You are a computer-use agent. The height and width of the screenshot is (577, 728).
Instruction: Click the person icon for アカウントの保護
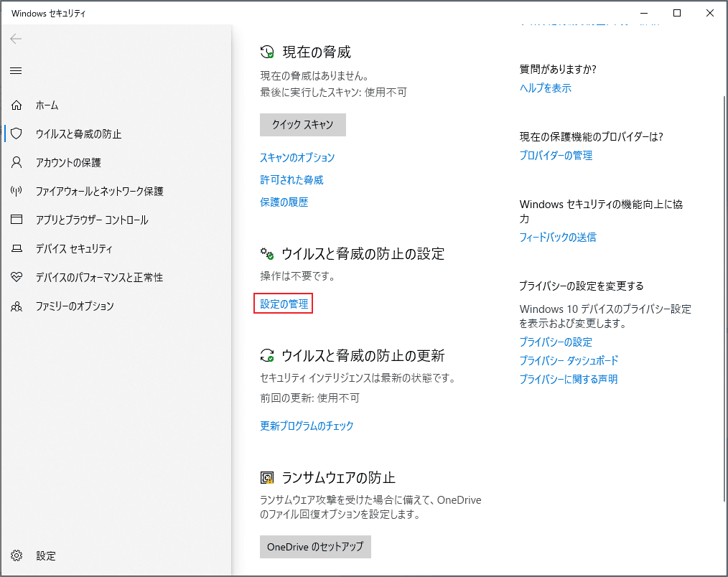click(x=17, y=162)
